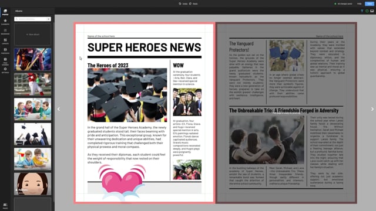Select the guitarist concert album thumbnail
The height and width of the screenshot is (211, 376).
tap(33, 59)
